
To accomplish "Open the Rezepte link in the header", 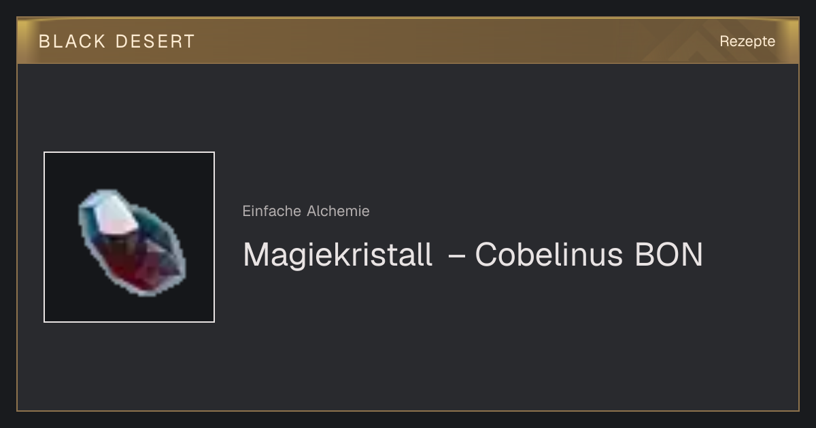I will click(x=747, y=41).
